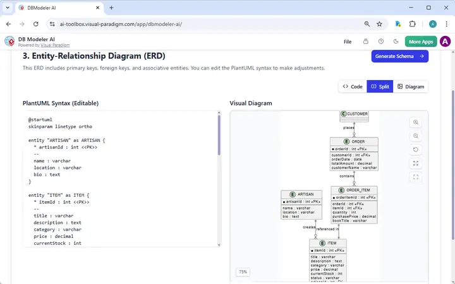Image resolution: width=455 pixels, height=284 pixels.
Task: Fit the diagram to the view
Action: point(416,163)
